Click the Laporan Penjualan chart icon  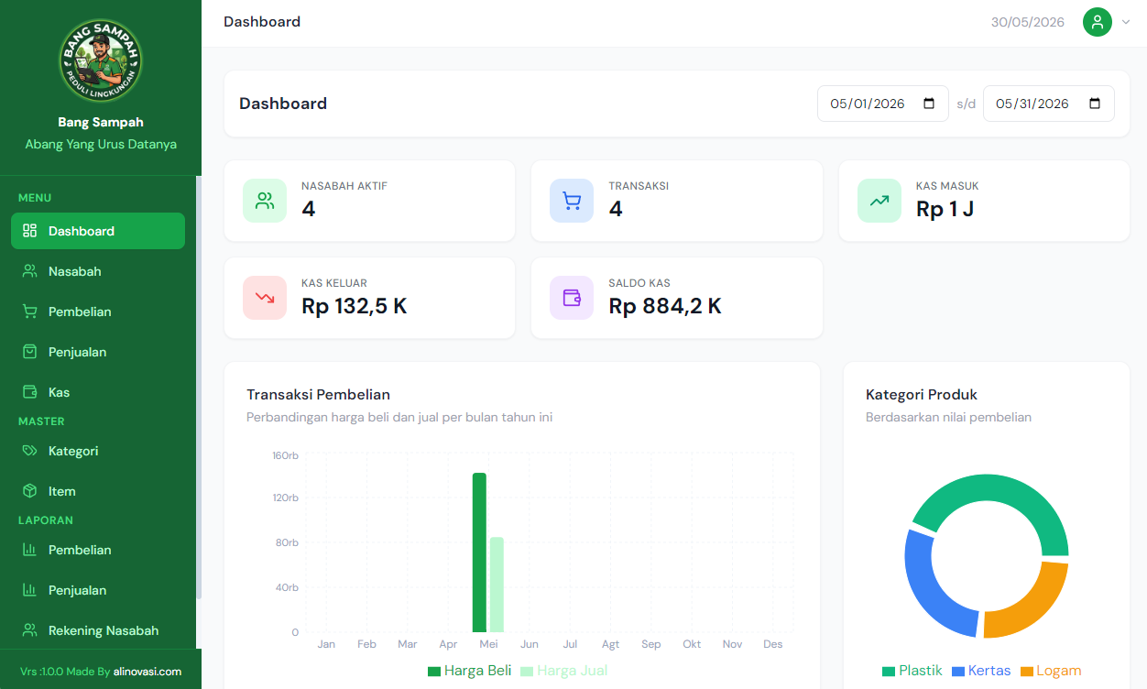point(29,590)
